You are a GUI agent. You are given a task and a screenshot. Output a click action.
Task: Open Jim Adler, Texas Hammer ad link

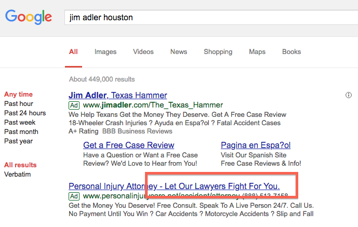pos(118,96)
